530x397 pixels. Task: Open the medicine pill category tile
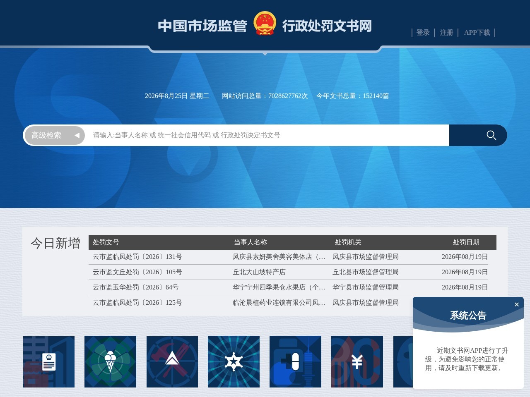coord(295,362)
